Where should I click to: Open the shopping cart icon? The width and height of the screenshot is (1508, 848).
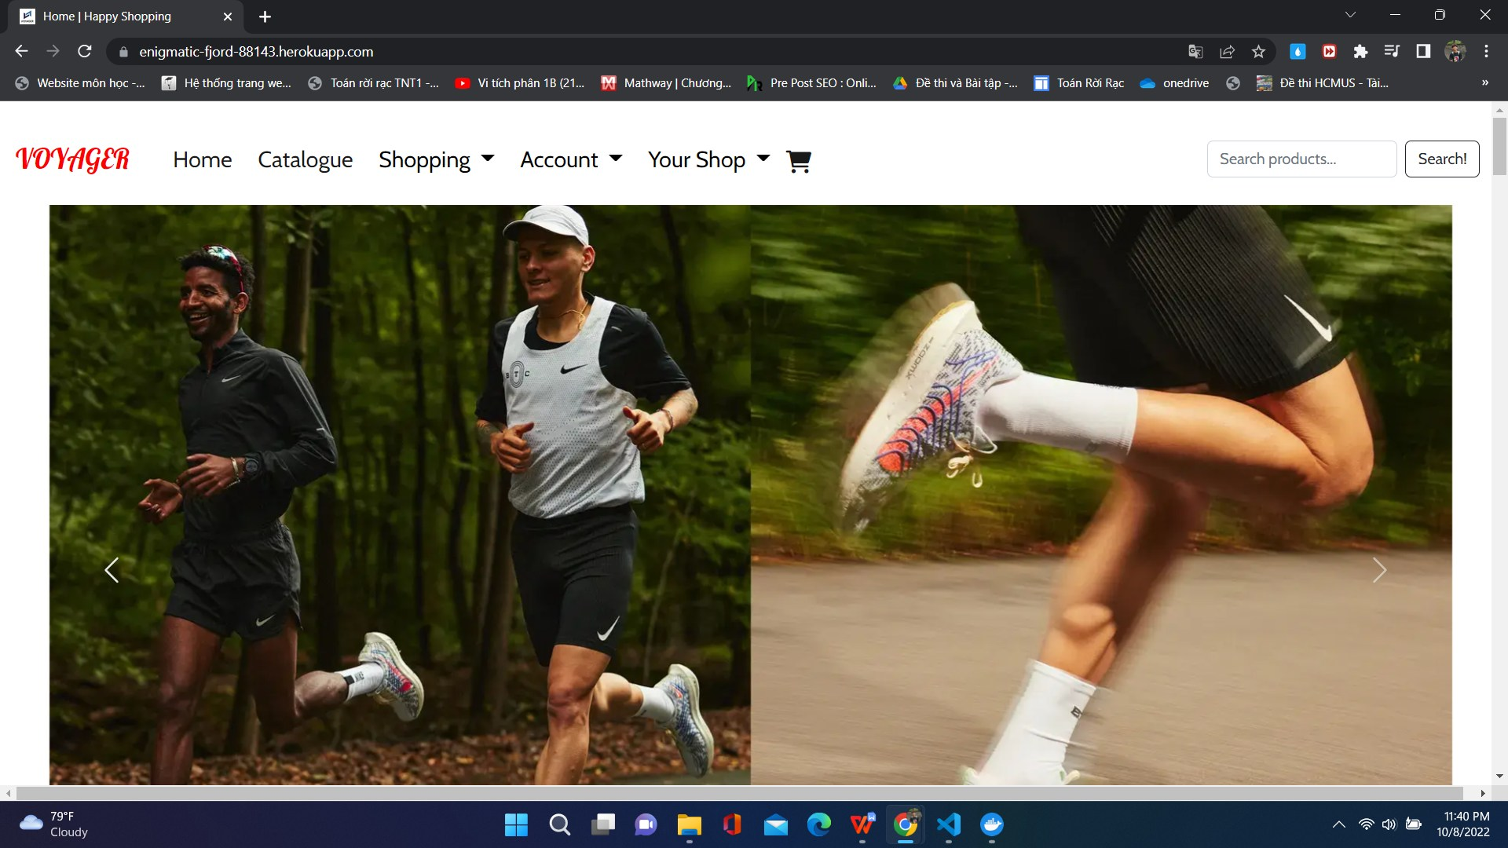(x=798, y=160)
